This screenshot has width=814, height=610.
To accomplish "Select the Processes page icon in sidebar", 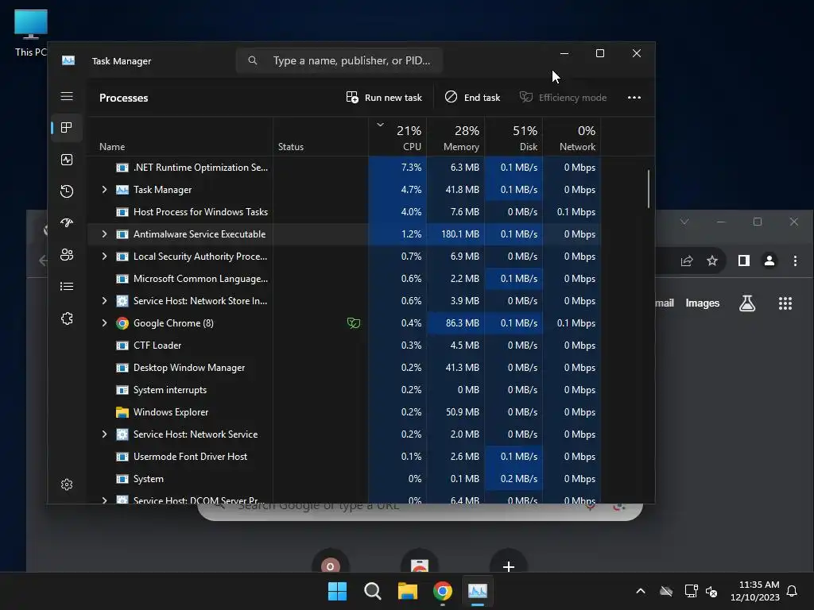I will [67, 128].
